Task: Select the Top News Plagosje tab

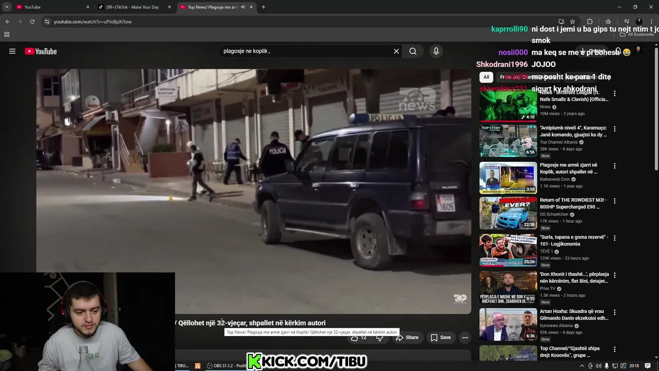Action: [216, 7]
